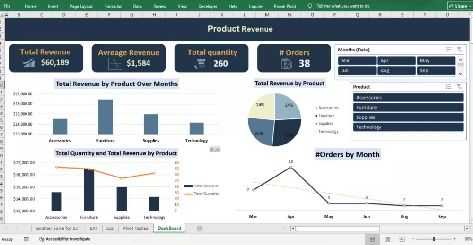Toggle multi-select in Months slicer
The width and height of the screenshot is (473, 245).
[x=449, y=50]
